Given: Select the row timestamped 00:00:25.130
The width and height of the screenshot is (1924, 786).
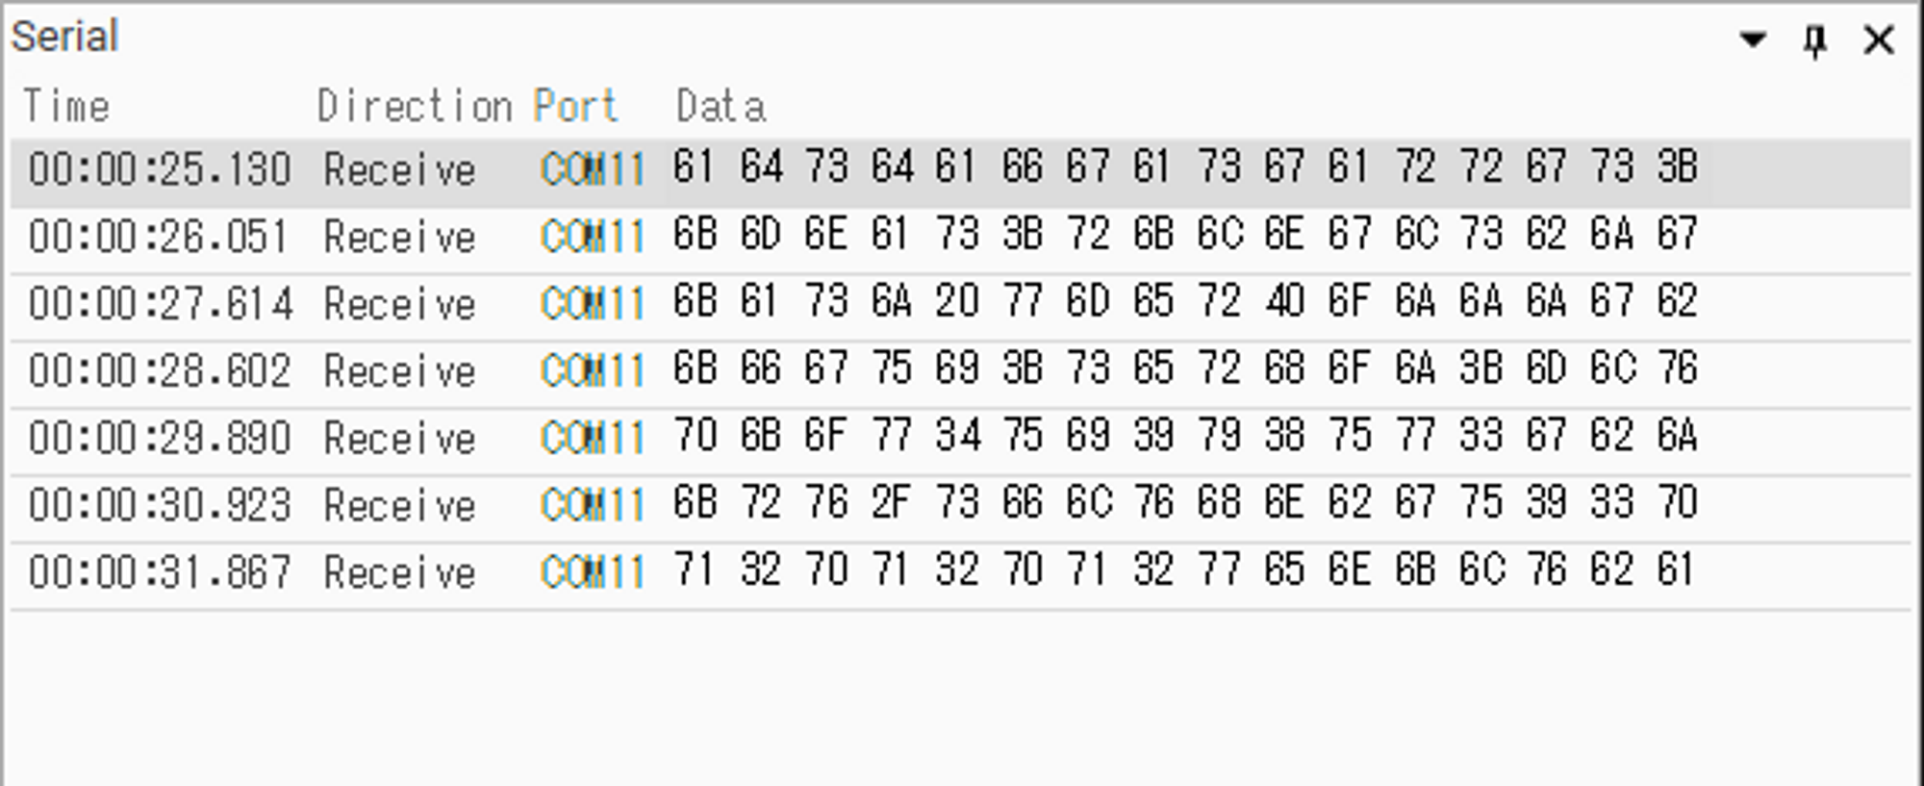Looking at the screenshot, I should [x=160, y=170].
